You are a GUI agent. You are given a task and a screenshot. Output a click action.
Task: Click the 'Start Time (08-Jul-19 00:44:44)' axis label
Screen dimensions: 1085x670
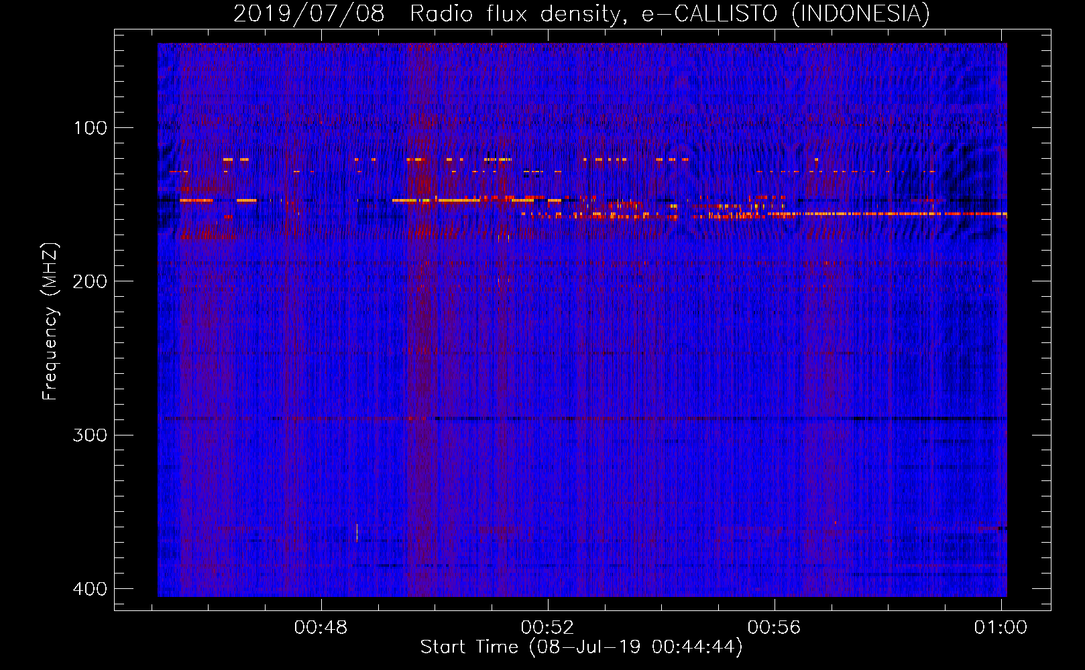[581, 647]
